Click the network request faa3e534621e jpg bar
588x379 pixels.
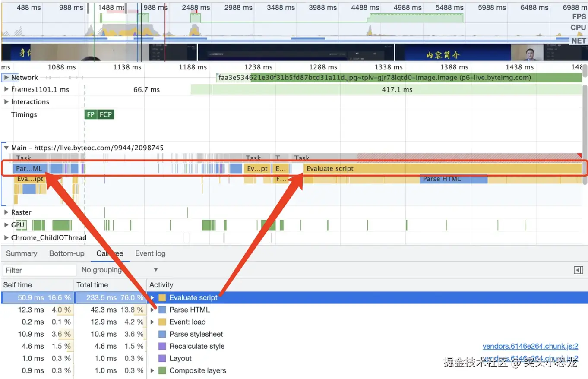point(399,78)
